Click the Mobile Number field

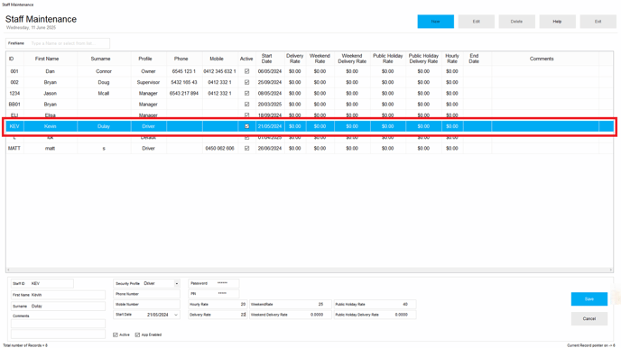click(146, 305)
